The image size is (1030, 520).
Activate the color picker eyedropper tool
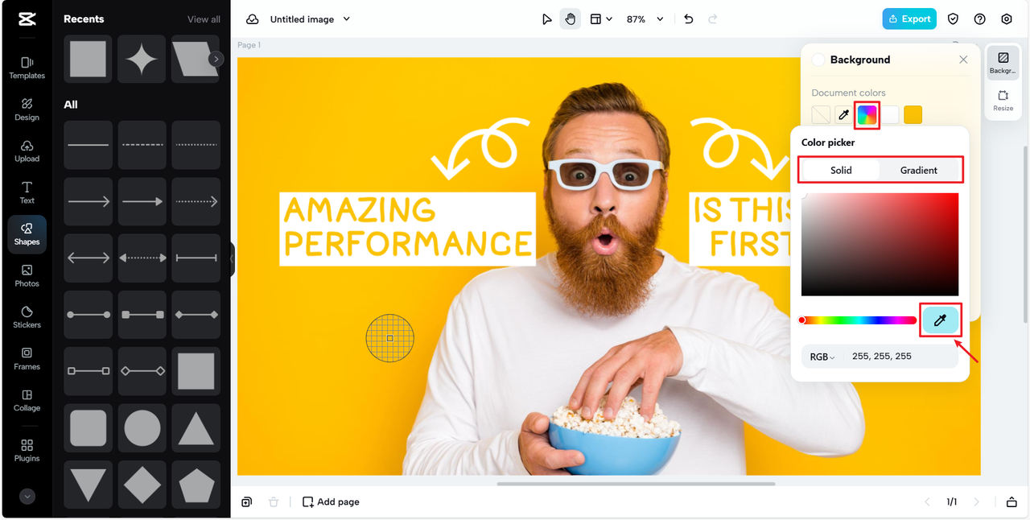click(940, 320)
